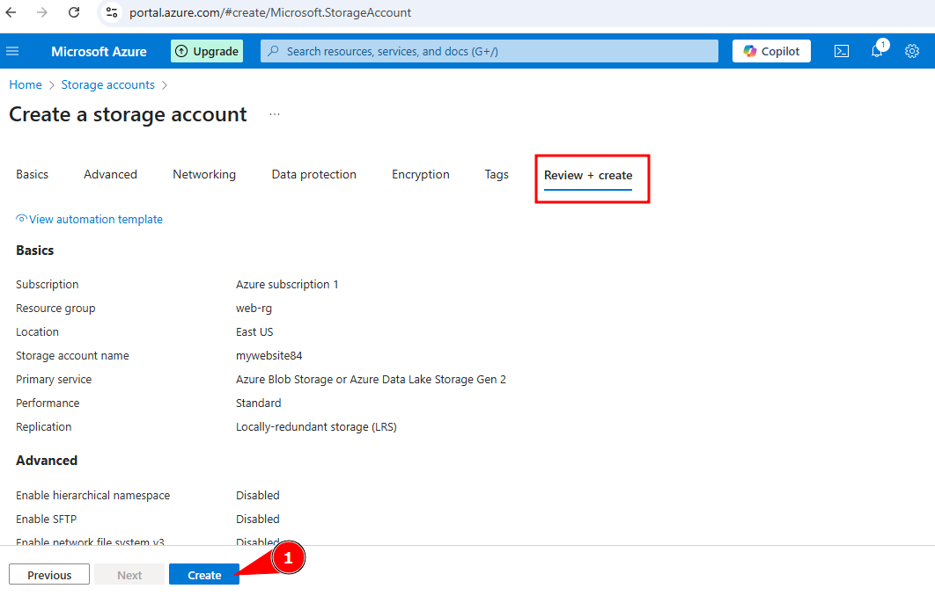Click the 'Storage account name' label
The width and height of the screenshot is (935, 596).
click(73, 355)
